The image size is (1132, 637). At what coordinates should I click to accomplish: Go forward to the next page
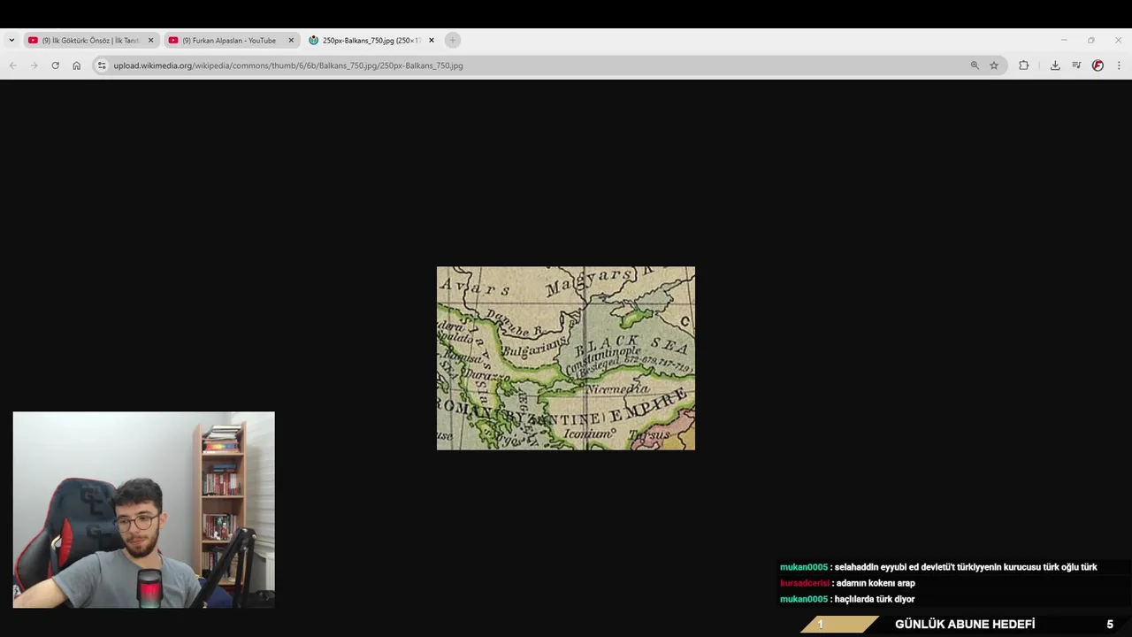point(34,65)
